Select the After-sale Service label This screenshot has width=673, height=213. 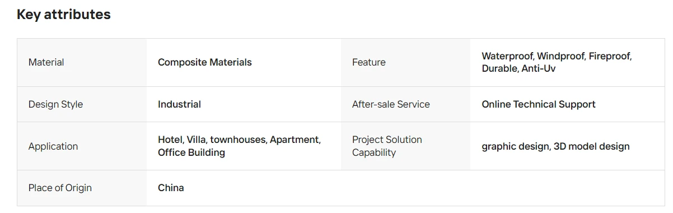(391, 104)
